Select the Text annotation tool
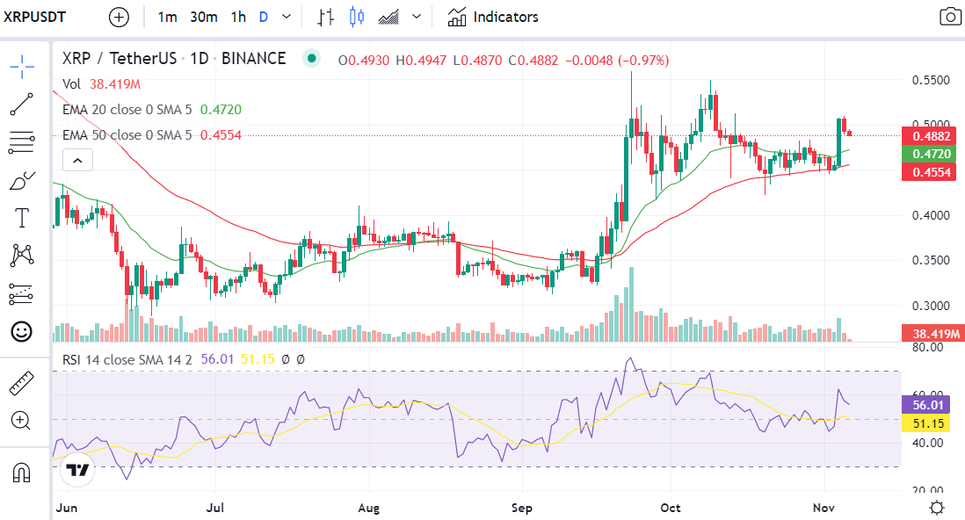965x520 pixels. point(22,218)
